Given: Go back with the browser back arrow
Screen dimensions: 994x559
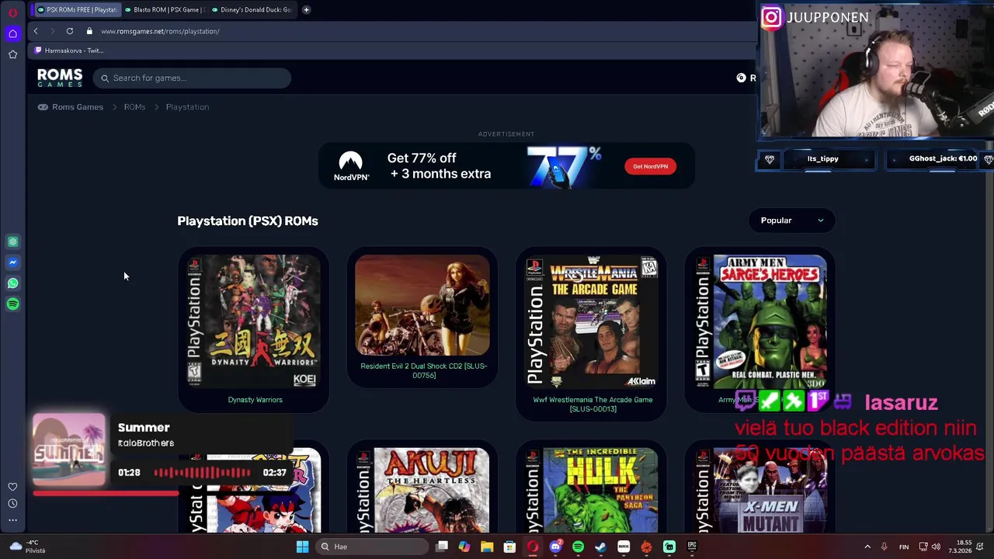Looking at the screenshot, I should (x=36, y=31).
